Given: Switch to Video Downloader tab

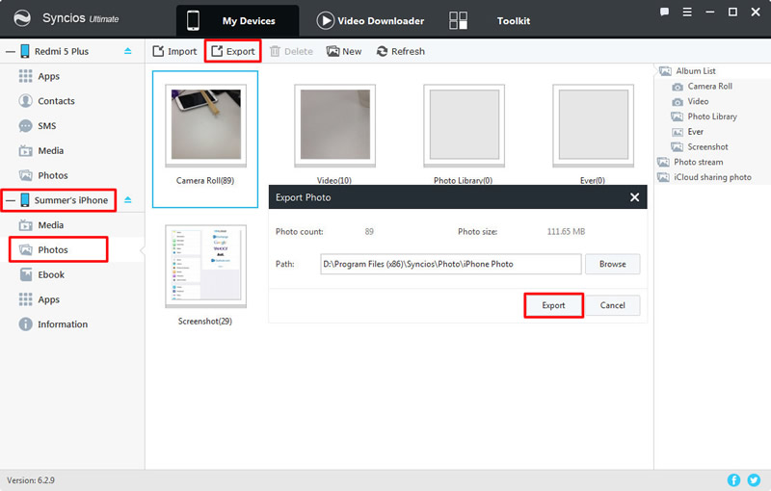Looking at the screenshot, I should point(370,20).
